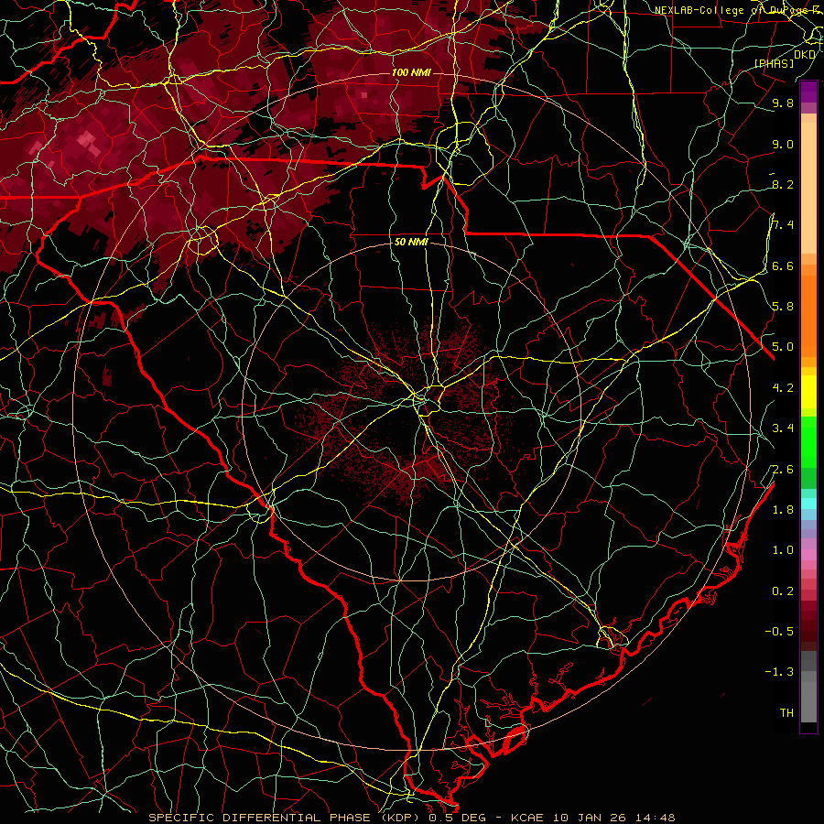This screenshot has width=824, height=824.
Task: Click the "10 JAN 26" date in caption
Action: pyautogui.click(x=590, y=818)
